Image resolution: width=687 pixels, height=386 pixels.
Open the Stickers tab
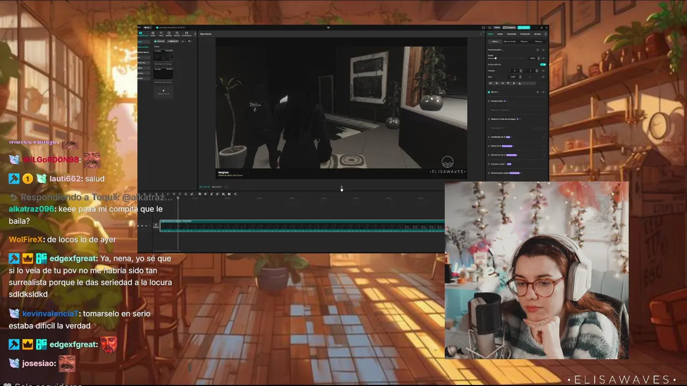click(169, 34)
